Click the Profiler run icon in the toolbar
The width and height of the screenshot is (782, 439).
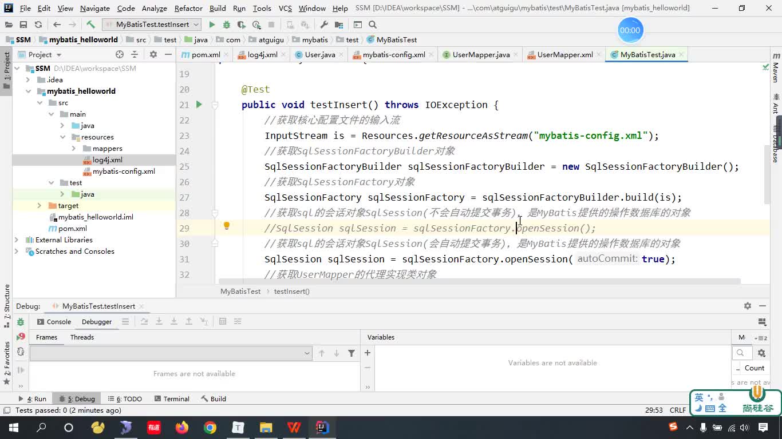[256, 25]
